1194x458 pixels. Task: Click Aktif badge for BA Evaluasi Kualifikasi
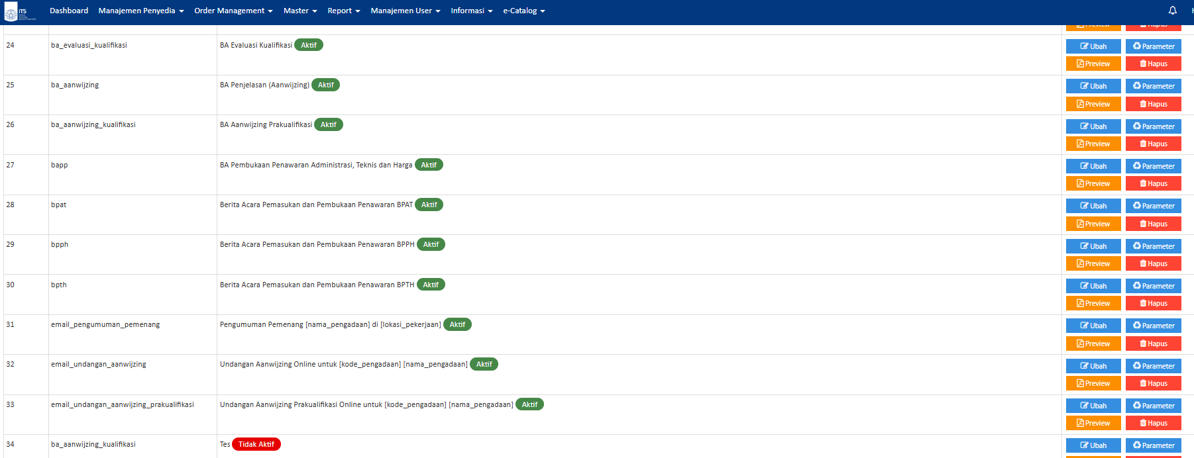(x=308, y=45)
